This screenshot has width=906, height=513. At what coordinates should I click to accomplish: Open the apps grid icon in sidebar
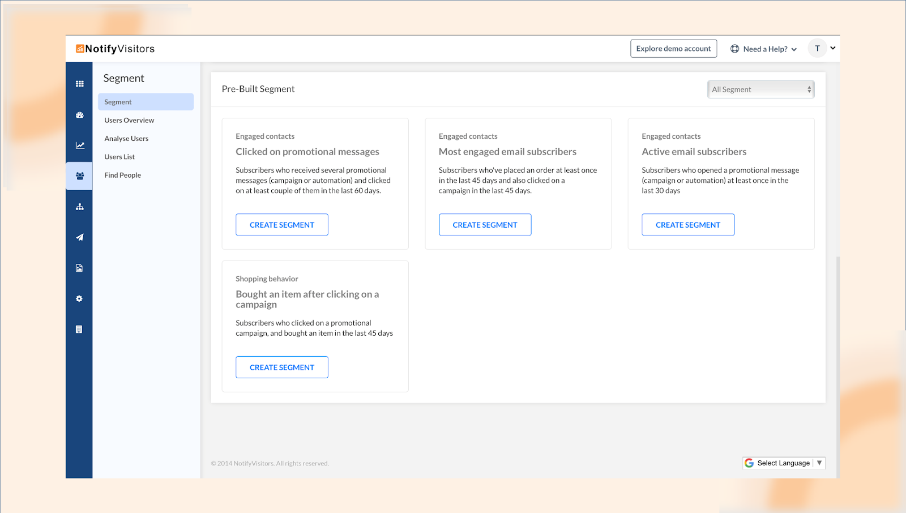tap(79, 84)
